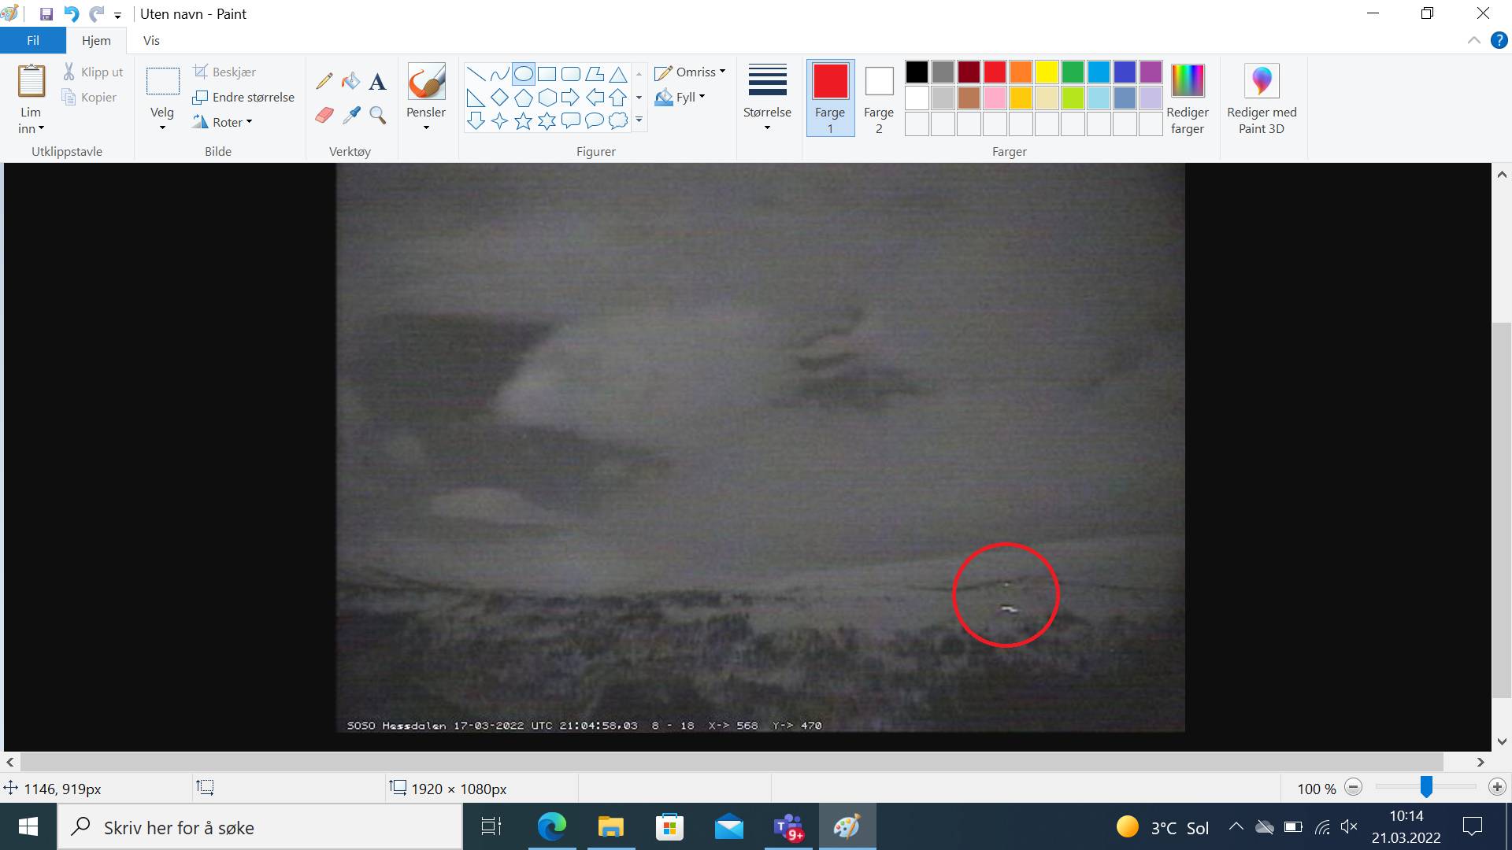Screen dimensions: 1512x850
Task: Collapse the ribbon with the chevron
Action: 1473,40
